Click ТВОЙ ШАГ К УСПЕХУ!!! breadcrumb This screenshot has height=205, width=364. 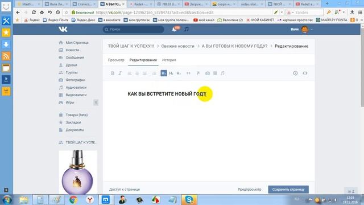tap(131, 46)
